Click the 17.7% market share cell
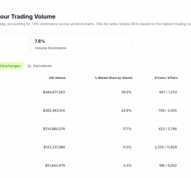The image size is (191, 178). [127, 129]
